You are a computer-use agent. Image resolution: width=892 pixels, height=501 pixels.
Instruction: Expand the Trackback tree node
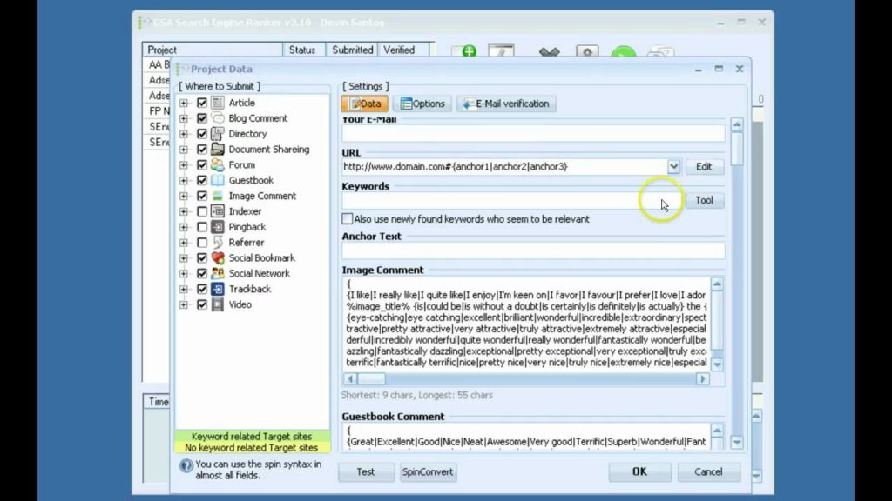(184, 289)
